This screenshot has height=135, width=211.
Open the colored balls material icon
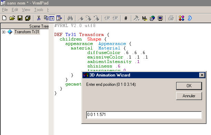tap(182, 18)
